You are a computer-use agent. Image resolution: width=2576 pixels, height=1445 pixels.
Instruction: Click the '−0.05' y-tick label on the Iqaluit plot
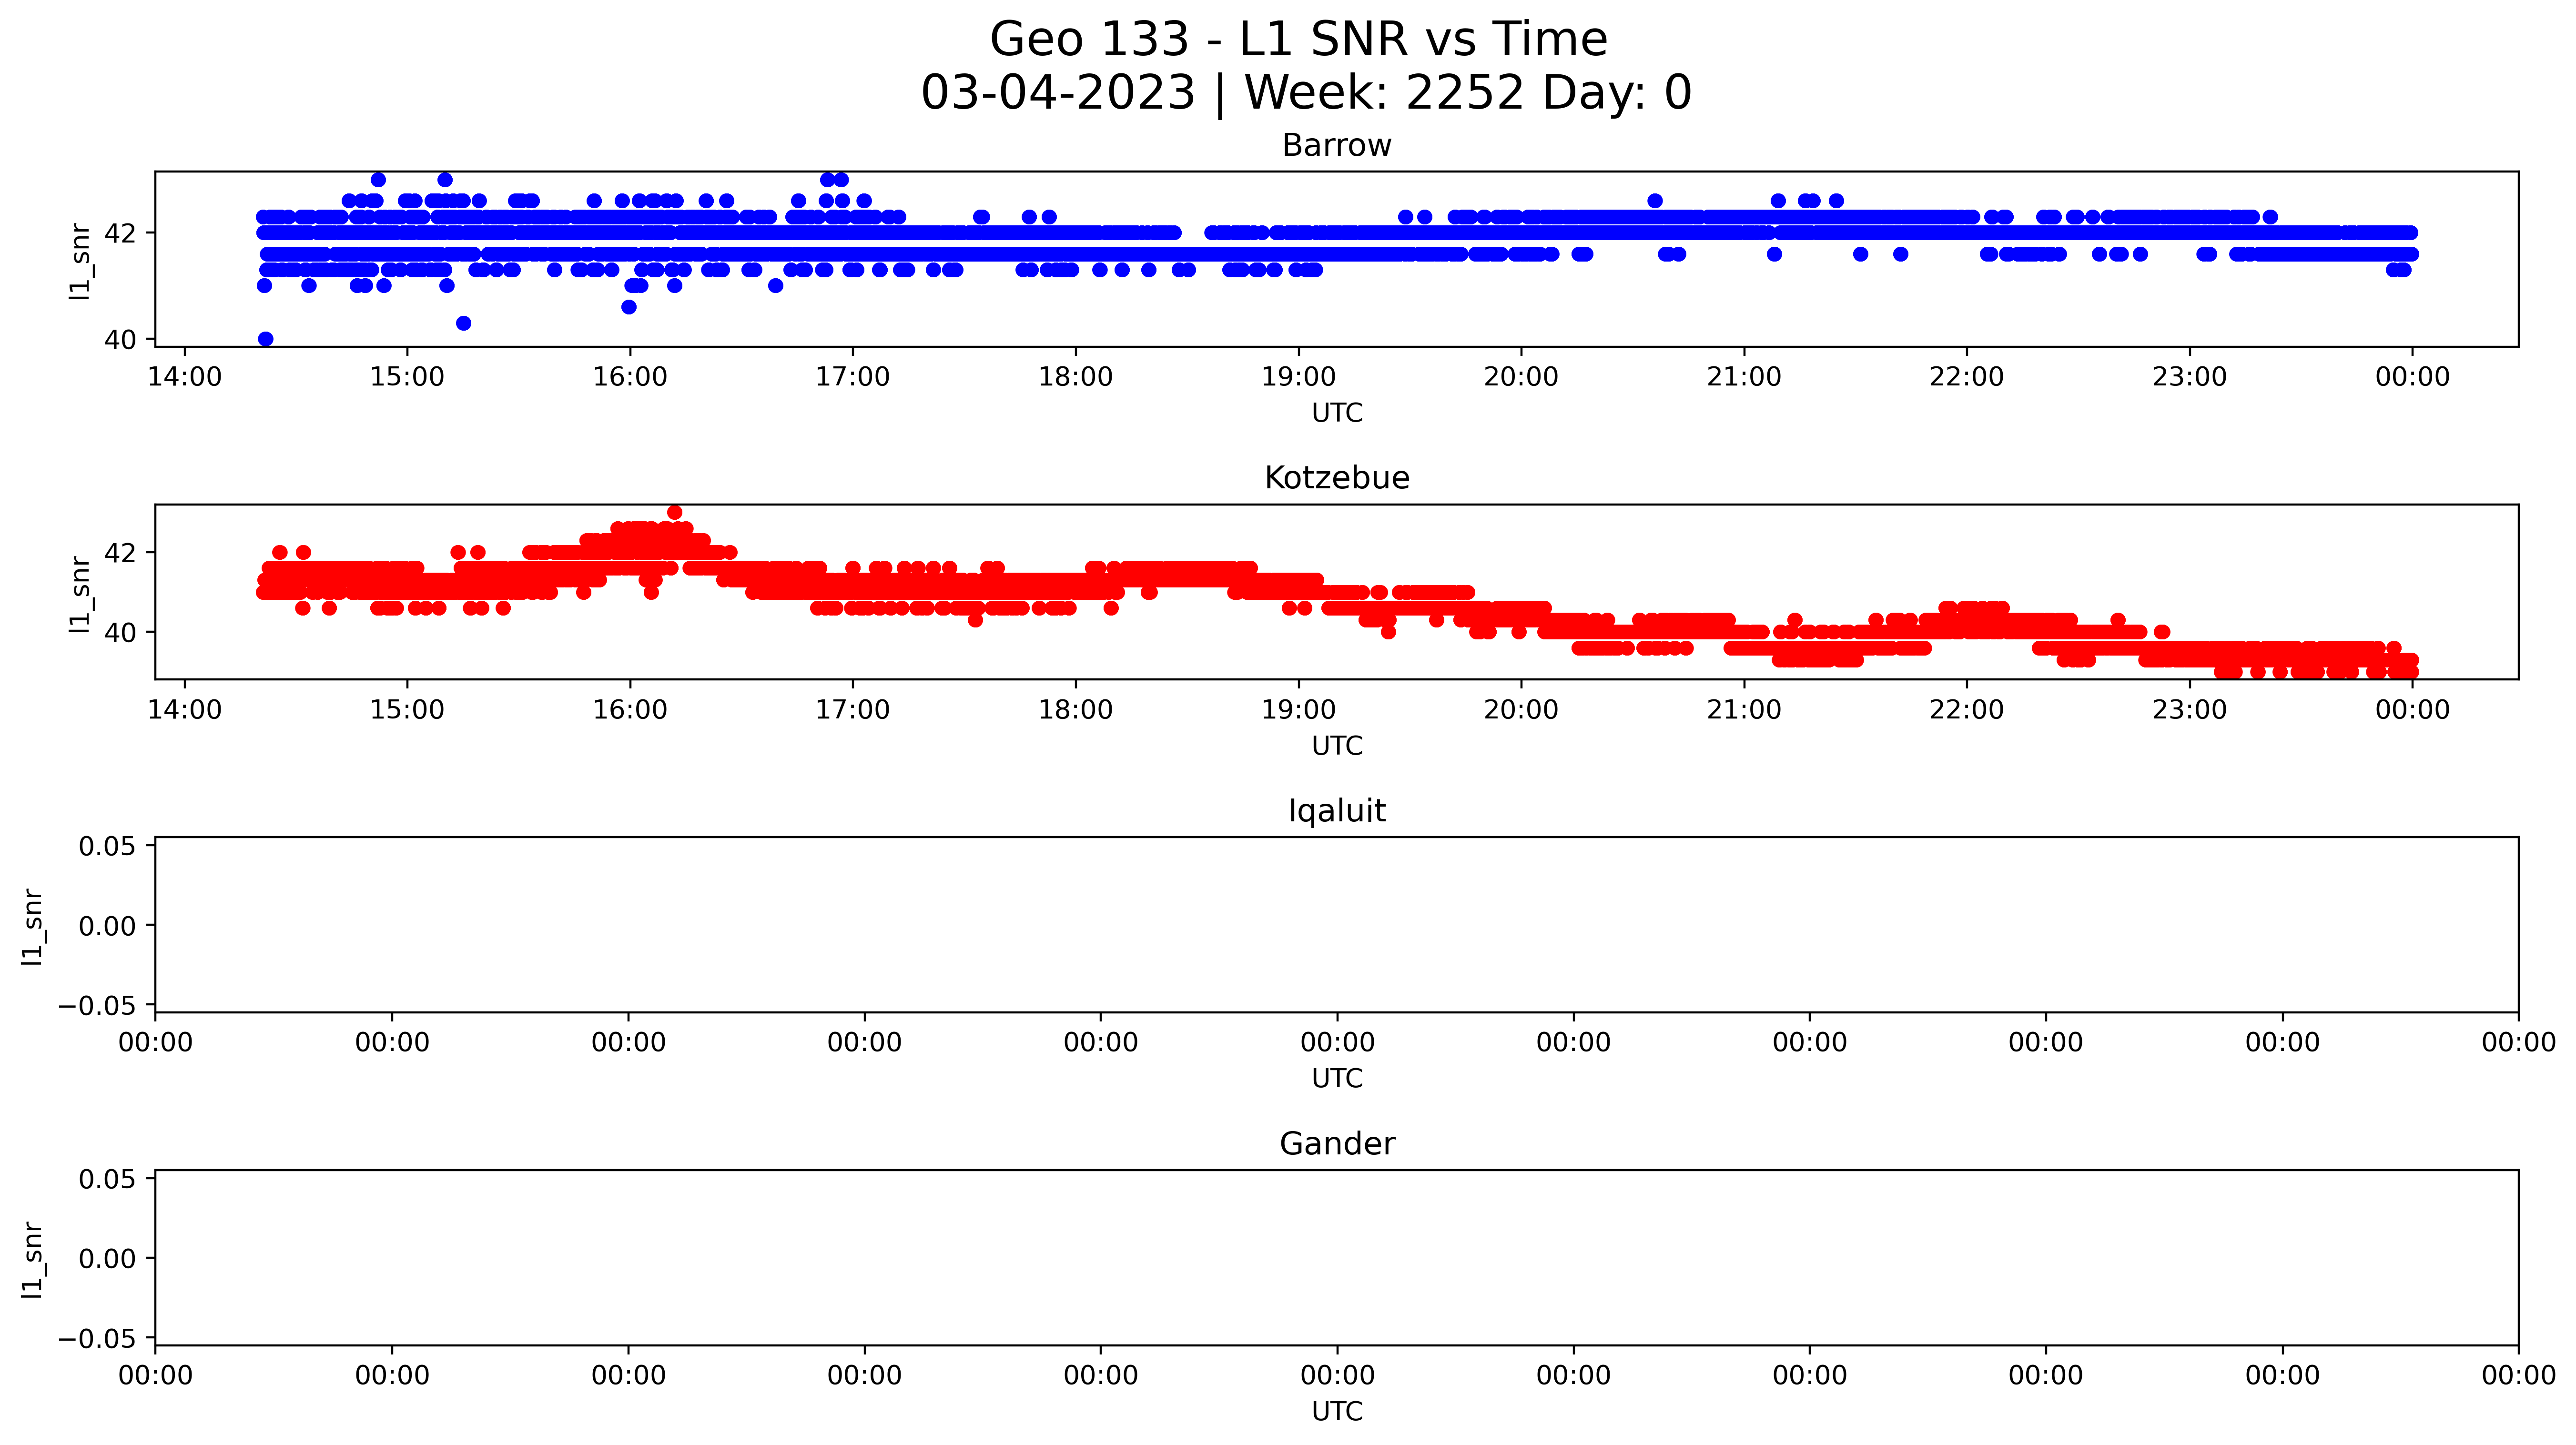tap(97, 1005)
